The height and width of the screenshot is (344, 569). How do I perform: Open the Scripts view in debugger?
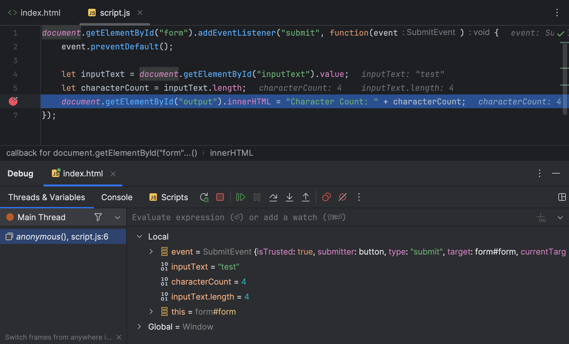point(174,197)
